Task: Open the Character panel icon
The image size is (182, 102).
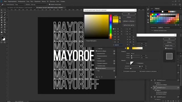Action: tap(148, 20)
